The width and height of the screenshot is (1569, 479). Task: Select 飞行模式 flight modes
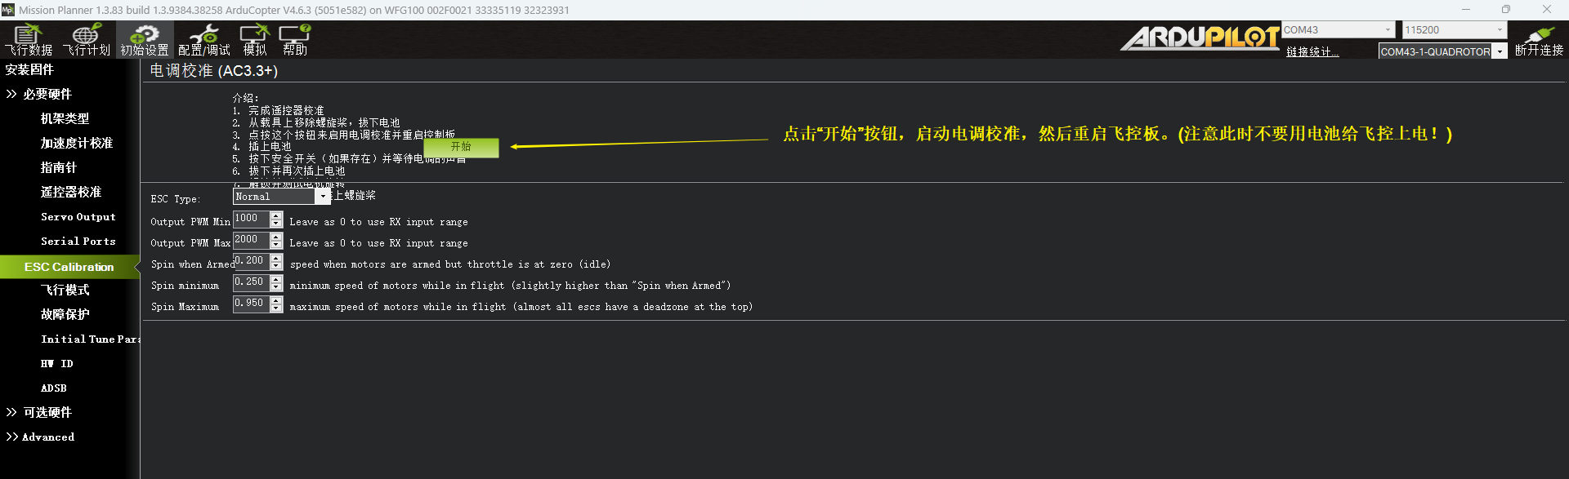pos(65,290)
